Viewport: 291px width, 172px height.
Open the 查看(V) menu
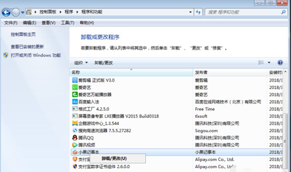(x=48, y=23)
